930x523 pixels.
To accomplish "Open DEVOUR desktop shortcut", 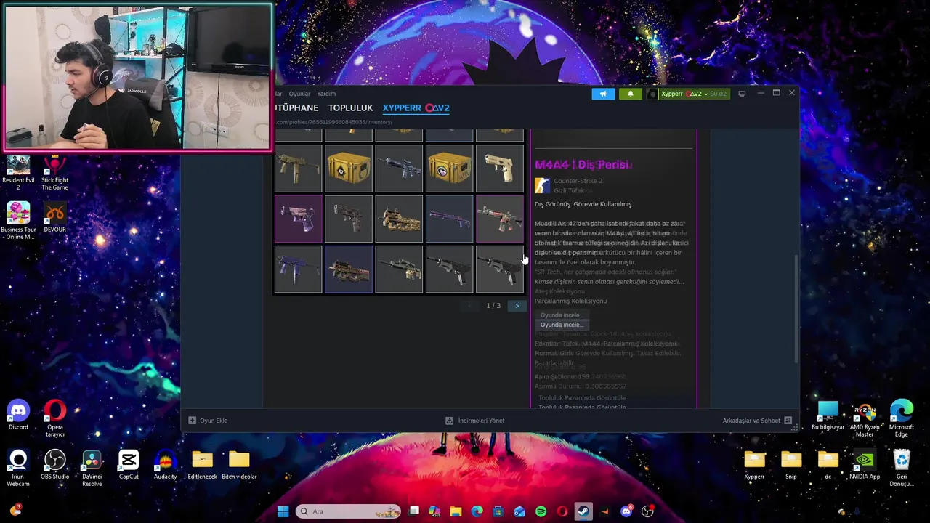I will coord(54,217).
